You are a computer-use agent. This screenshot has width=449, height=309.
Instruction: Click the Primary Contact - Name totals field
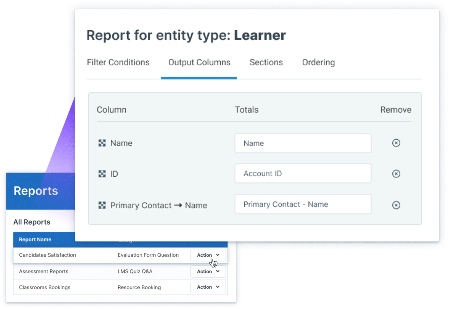click(x=302, y=204)
